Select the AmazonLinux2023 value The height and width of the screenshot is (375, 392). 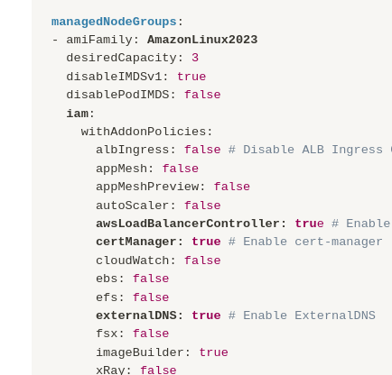tap(202, 40)
